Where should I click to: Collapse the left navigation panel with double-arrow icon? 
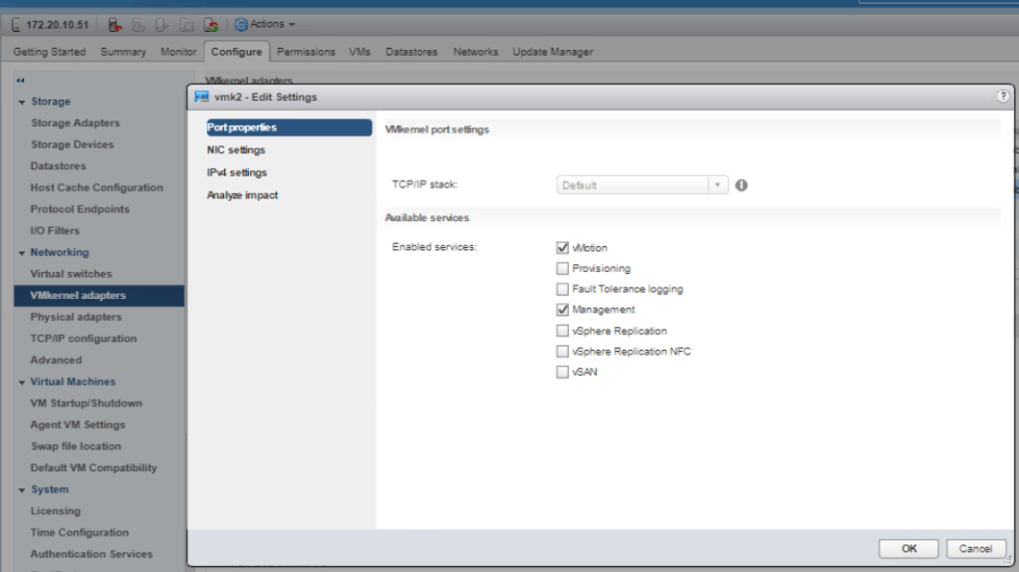coord(21,81)
